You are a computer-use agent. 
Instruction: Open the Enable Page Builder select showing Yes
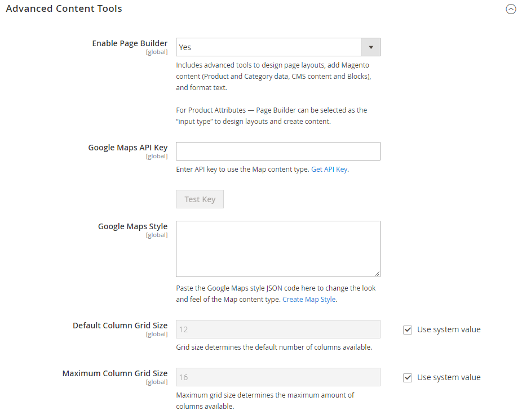(278, 47)
